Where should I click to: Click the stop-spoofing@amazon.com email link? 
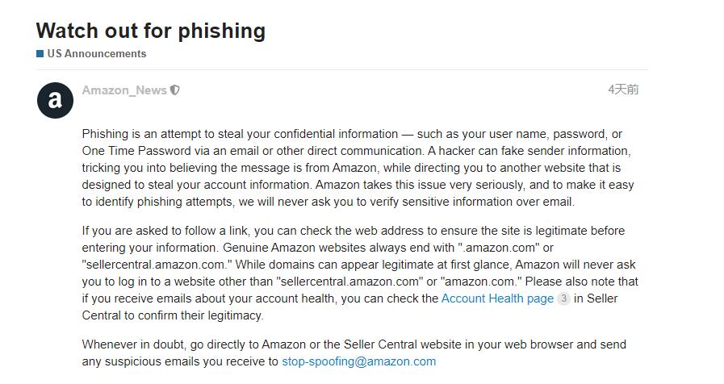(358, 361)
